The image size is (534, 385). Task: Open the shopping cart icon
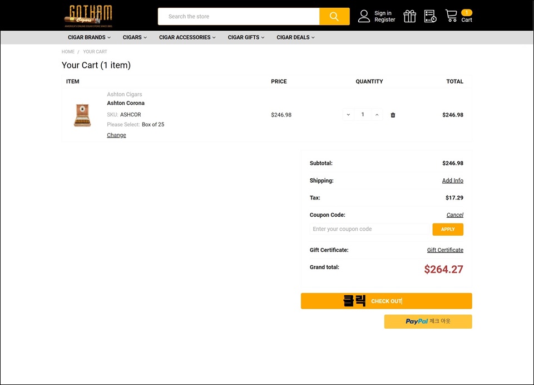pyautogui.click(x=451, y=16)
